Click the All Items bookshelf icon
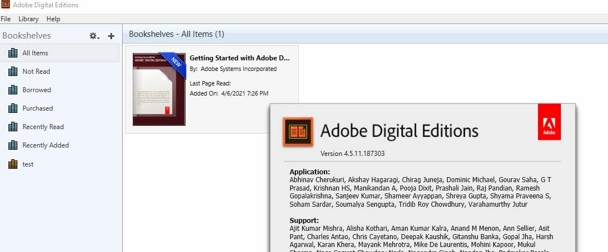The height and width of the screenshot is (252, 608). tap(13, 53)
